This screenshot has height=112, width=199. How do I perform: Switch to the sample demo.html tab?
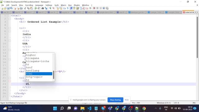[x=106, y=12]
